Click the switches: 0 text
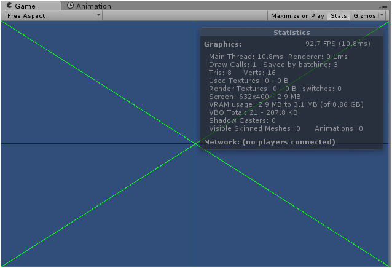Viewport: 392px width, 268px height. (x=322, y=89)
